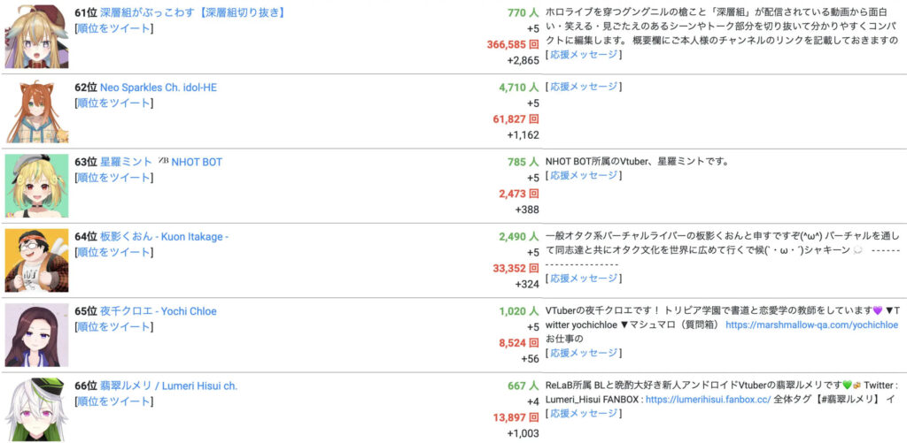Open Neo Sparkles Ch. idol-HE channel link

(x=159, y=88)
